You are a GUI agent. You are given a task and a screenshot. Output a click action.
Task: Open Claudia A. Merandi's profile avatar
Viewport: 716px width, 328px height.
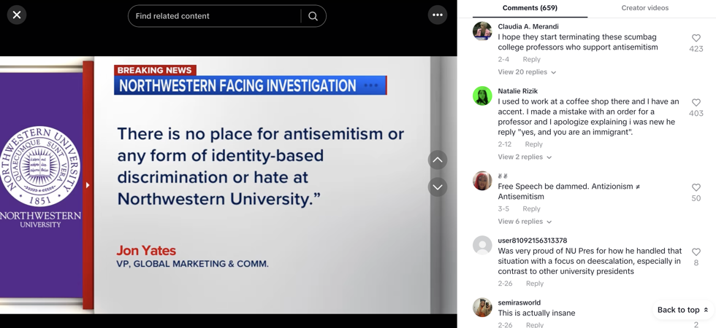coord(482,31)
